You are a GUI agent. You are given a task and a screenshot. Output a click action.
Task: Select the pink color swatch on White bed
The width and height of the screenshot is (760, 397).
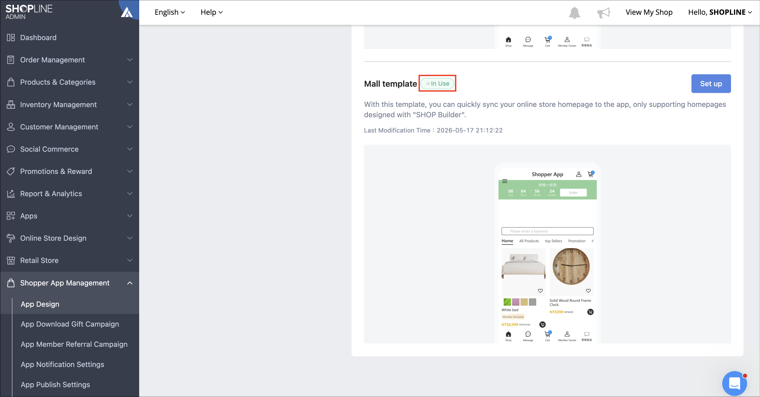[516, 302]
